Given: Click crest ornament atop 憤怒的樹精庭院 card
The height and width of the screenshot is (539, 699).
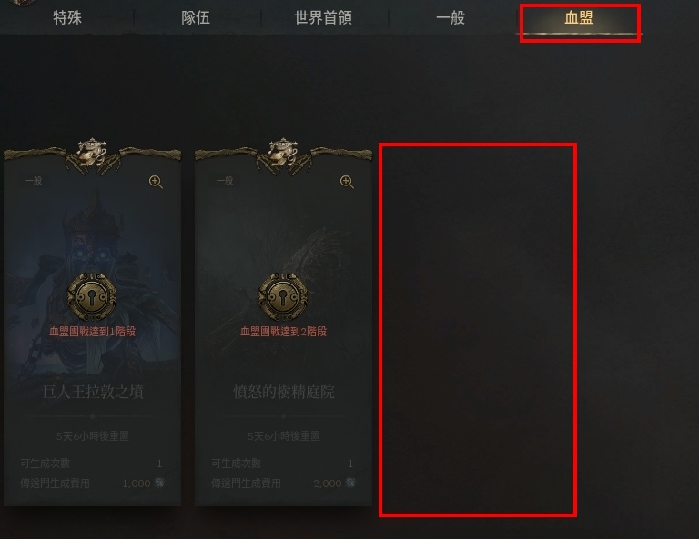Looking at the screenshot, I should point(283,154).
